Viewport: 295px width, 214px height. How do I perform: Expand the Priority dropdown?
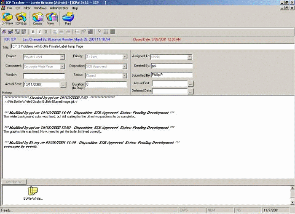coord(125,57)
